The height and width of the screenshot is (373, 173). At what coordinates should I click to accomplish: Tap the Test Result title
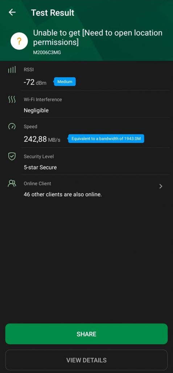pyautogui.click(x=53, y=13)
